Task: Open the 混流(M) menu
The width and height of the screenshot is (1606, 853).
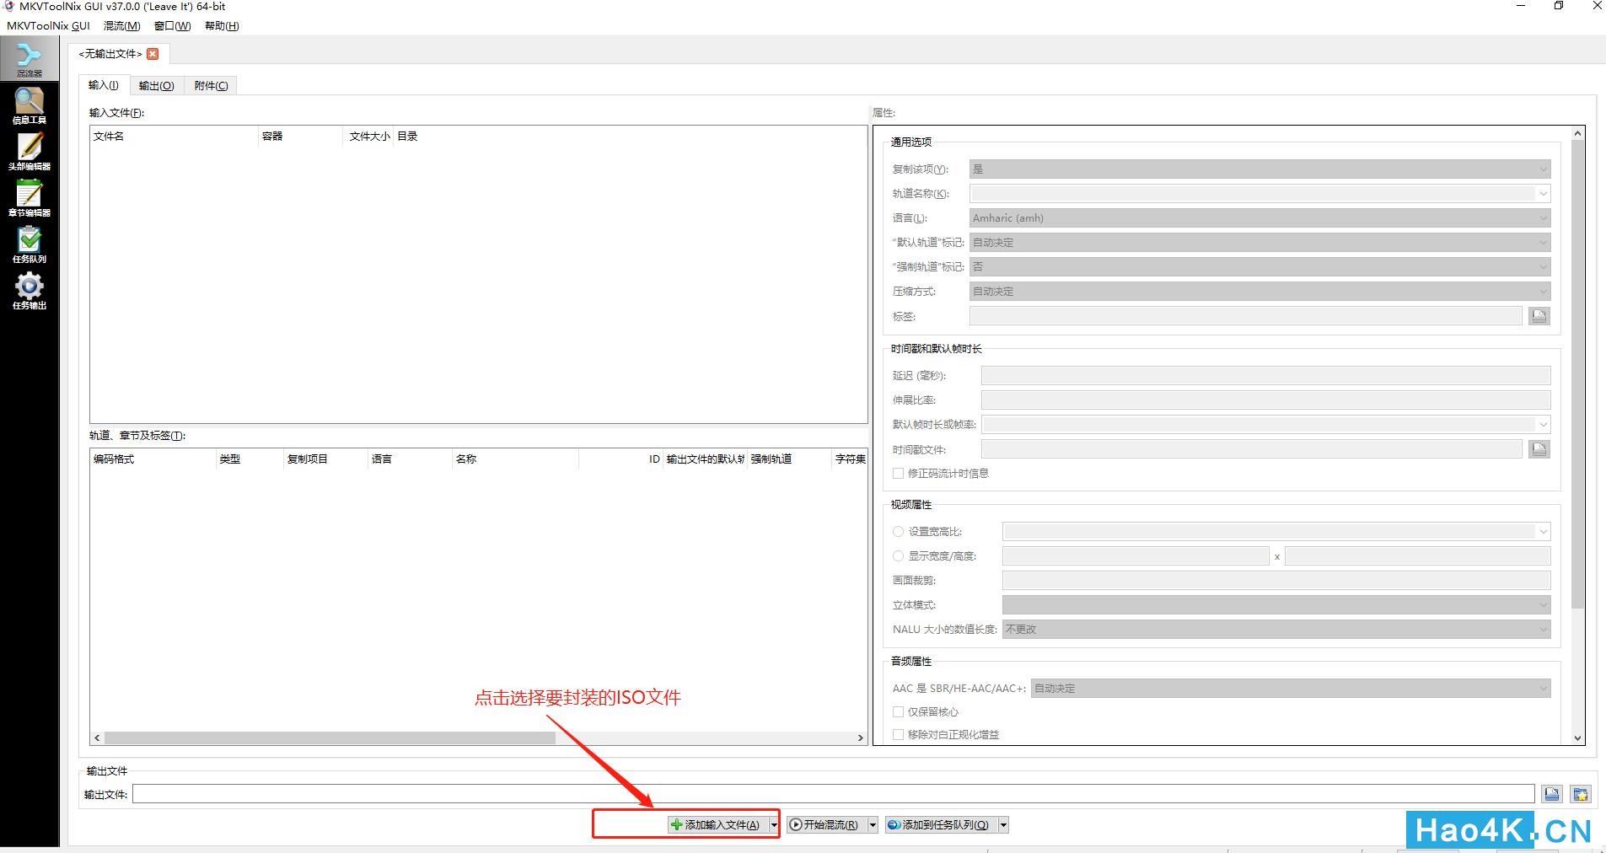Action: [121, 26]
